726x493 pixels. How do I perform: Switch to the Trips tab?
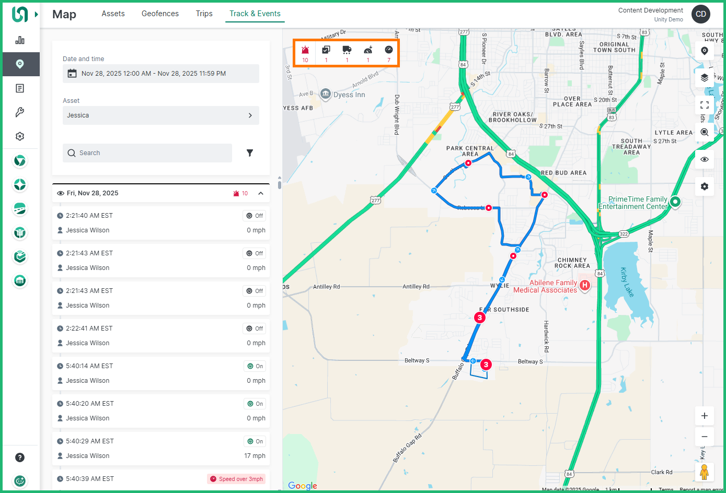204,14
